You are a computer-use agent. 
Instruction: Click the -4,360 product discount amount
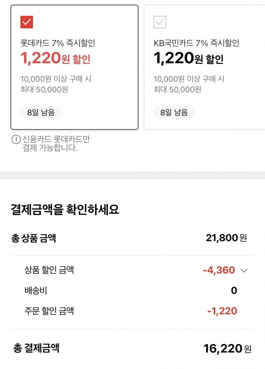coord(219,270)
